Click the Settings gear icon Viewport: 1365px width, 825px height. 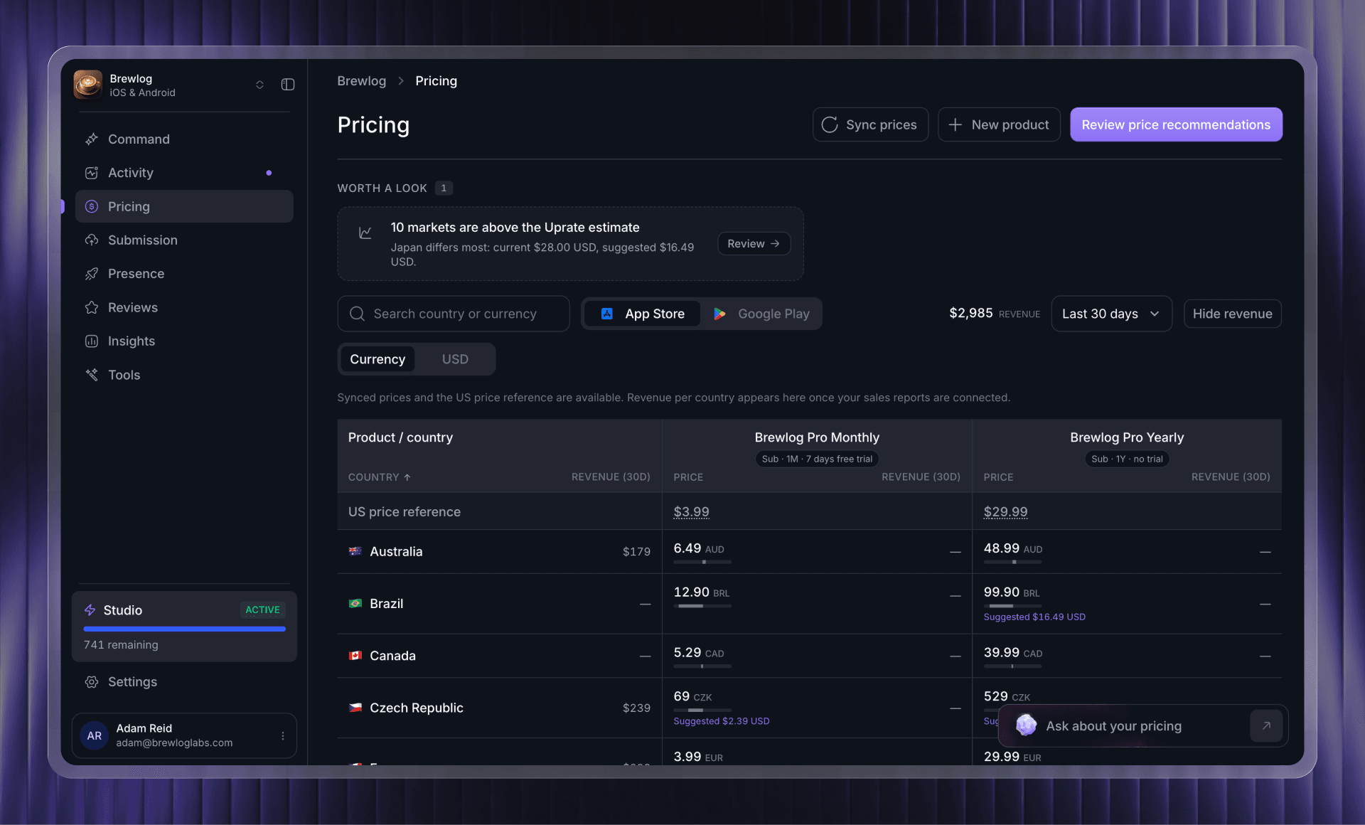92,682
